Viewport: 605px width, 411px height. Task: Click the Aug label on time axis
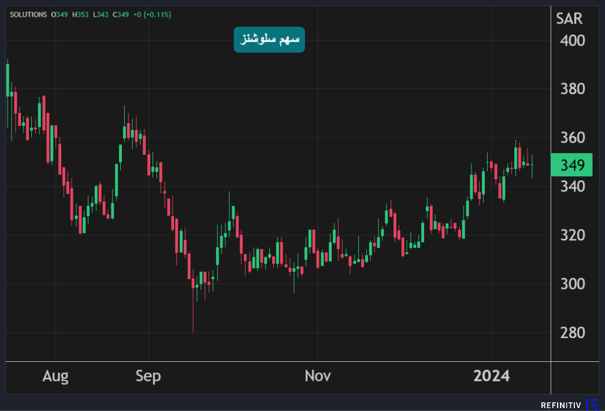point(55,376)
